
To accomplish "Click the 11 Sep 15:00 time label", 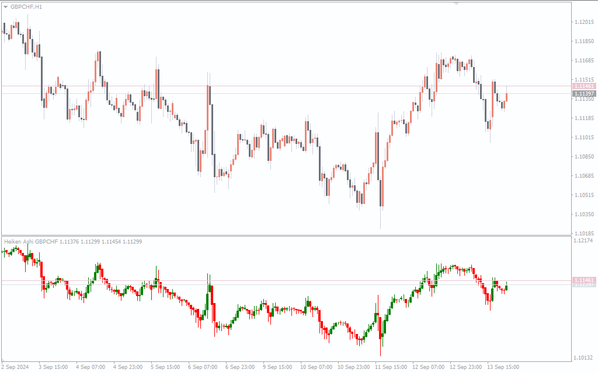I will click(391, 367).
